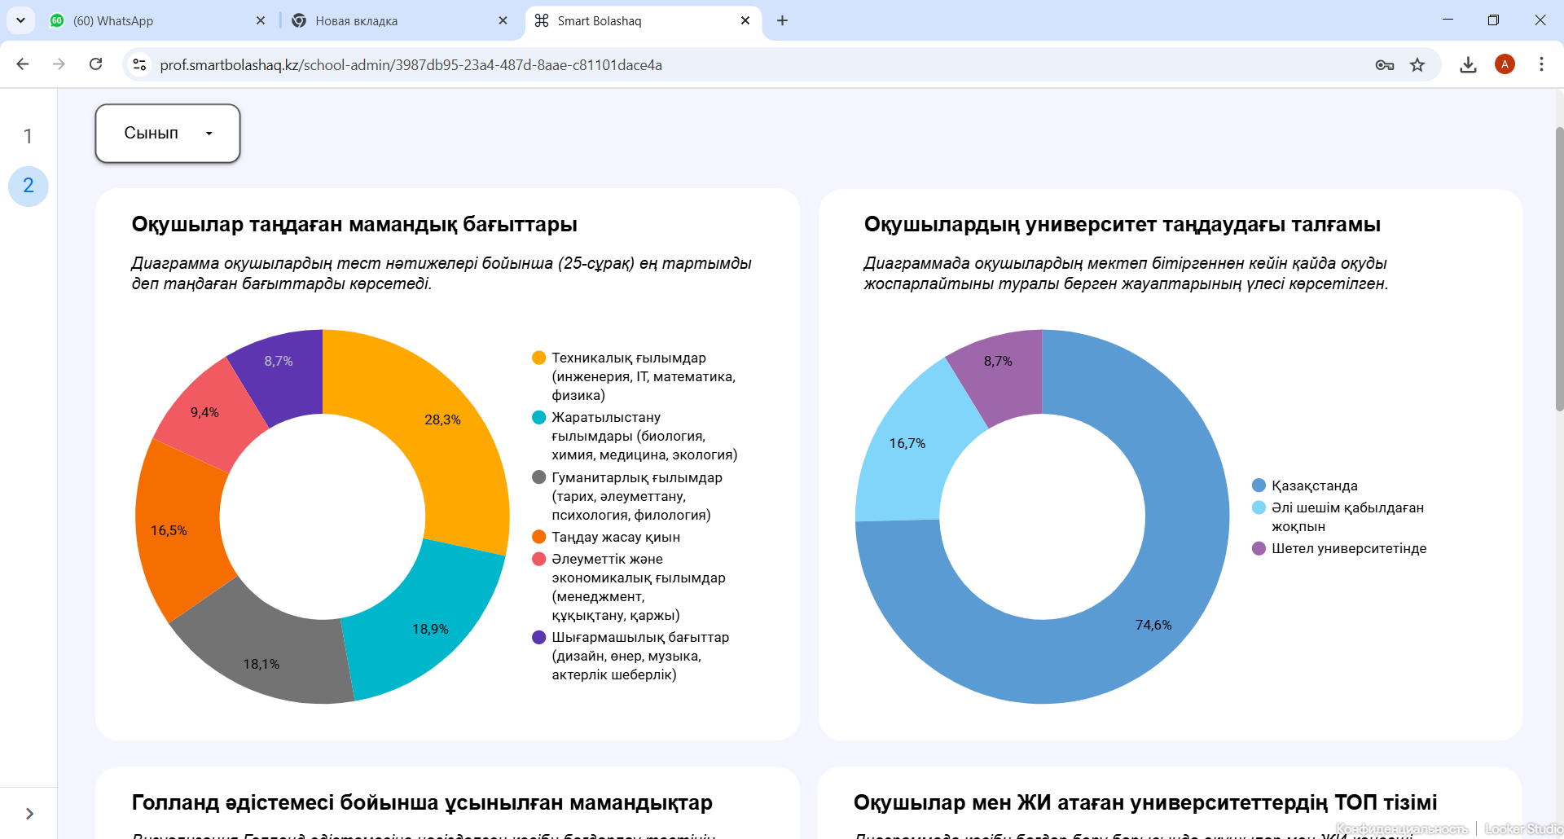Open the profile avatar icon
This screenshot has height=839, width=1564.
coord(1505,64)
